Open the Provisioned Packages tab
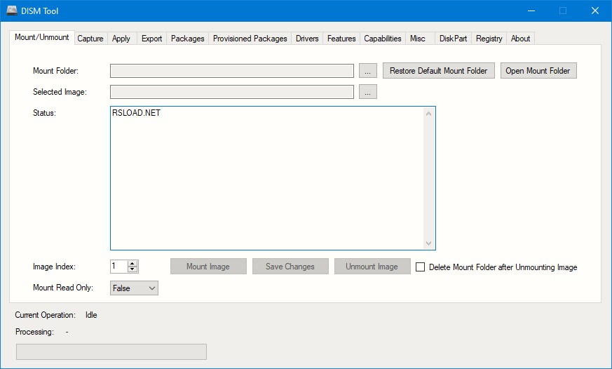This screenshot has width=612, height=369. point(250,39)
